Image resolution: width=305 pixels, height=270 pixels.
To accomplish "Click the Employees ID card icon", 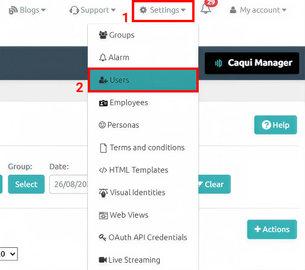I will click(103, 103).
